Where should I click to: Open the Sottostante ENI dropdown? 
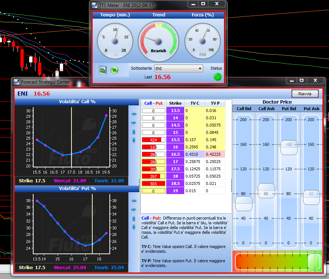(179, 69)
